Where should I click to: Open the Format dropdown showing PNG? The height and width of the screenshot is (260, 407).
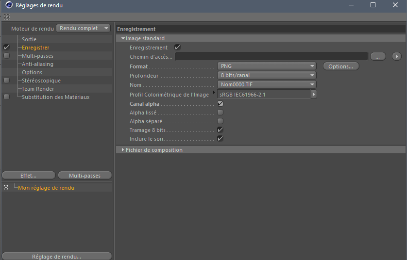[x=267, y=66]
